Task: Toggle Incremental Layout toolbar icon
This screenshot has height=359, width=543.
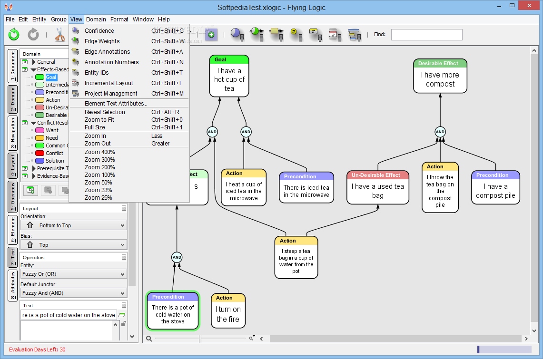Action: (x=335, y=35)
